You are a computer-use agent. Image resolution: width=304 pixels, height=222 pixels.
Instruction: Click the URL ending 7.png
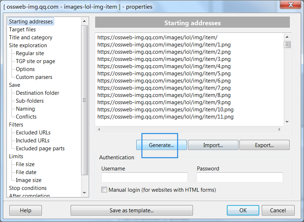click(164, 88)
